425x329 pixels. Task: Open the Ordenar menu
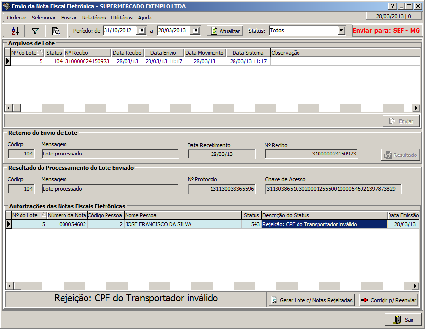click(17, 18)
